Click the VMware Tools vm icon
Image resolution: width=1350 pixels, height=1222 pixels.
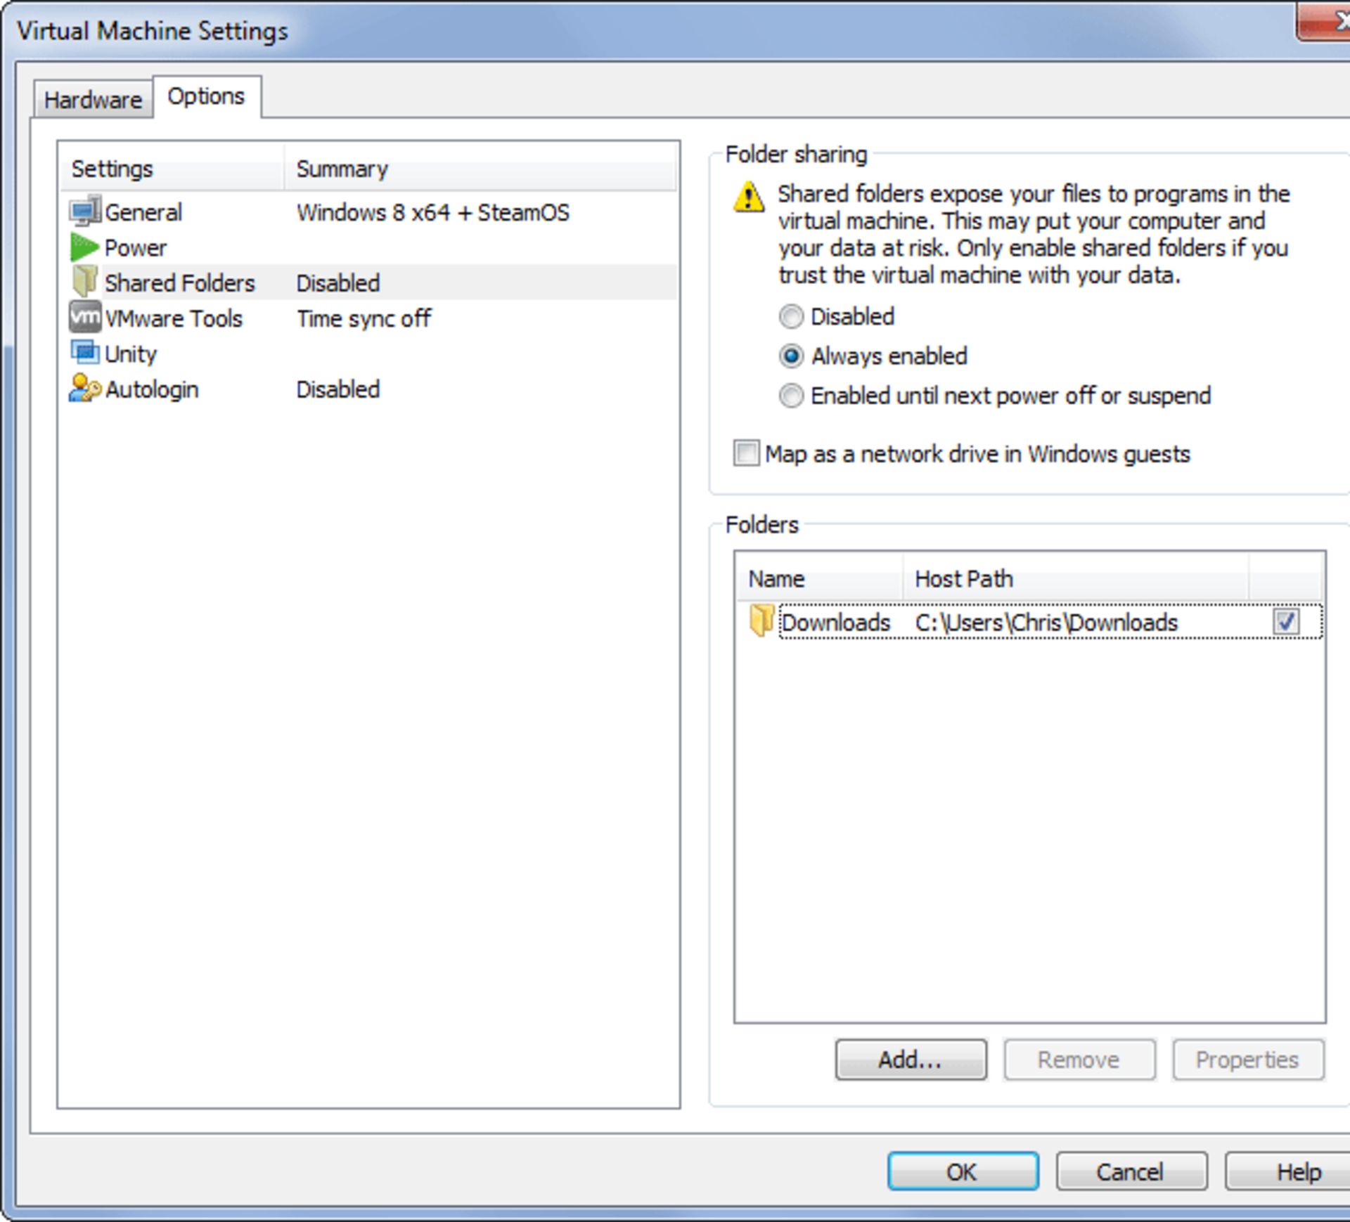[x=85, y=317]
